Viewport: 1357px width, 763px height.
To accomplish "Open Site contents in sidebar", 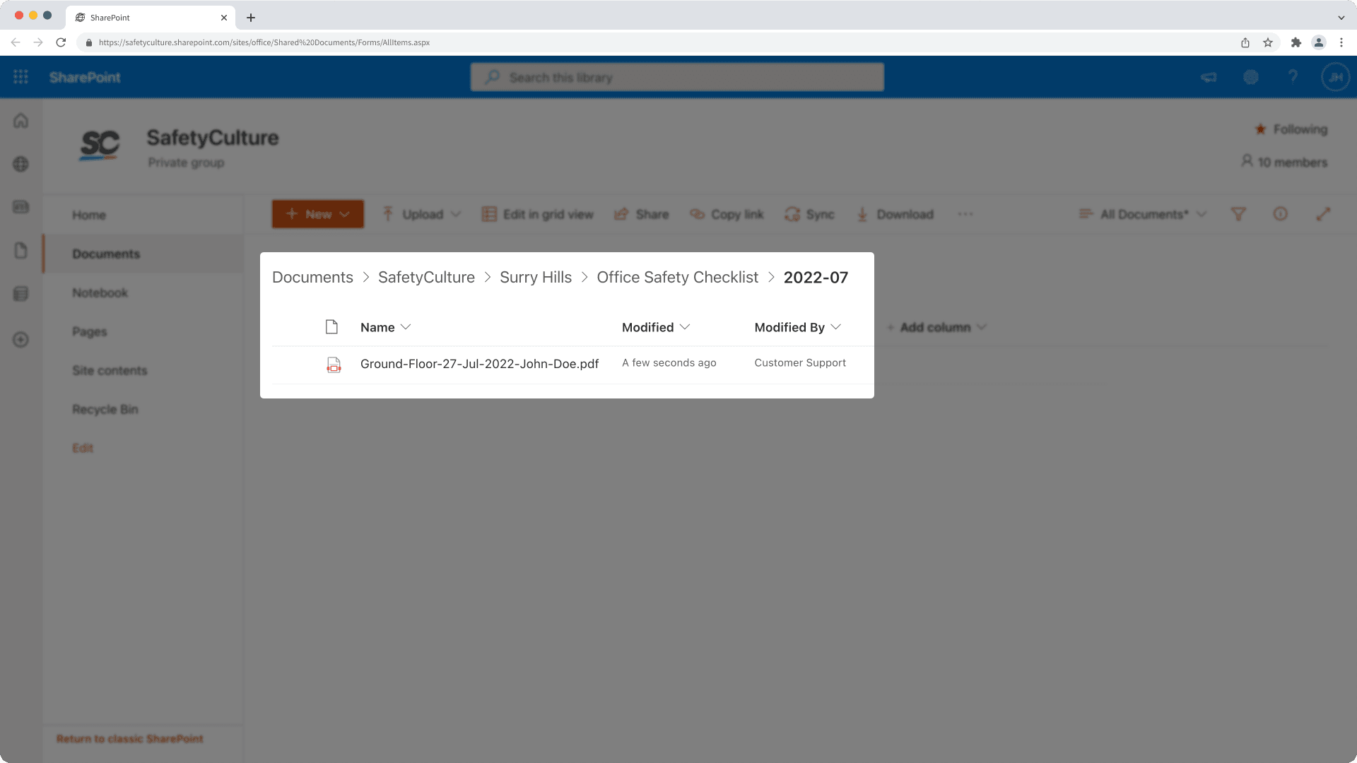I will tap(109, 370).
